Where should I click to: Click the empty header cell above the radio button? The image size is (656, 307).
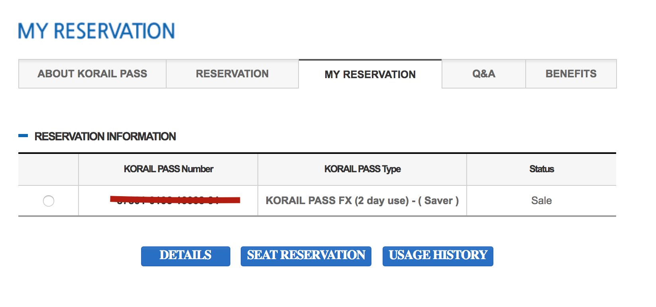click(48, 169)
